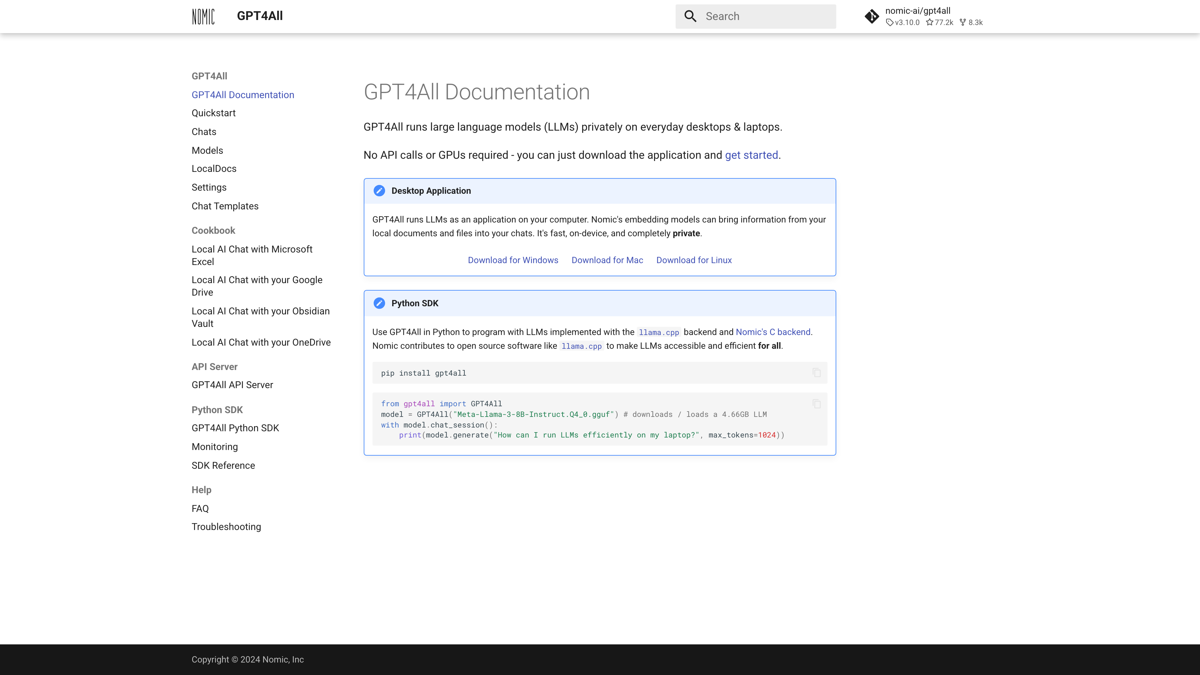Click Download for Linux

click(694, 260)
